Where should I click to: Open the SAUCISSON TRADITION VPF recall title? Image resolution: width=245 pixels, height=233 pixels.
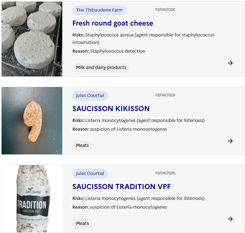point(121,187)
